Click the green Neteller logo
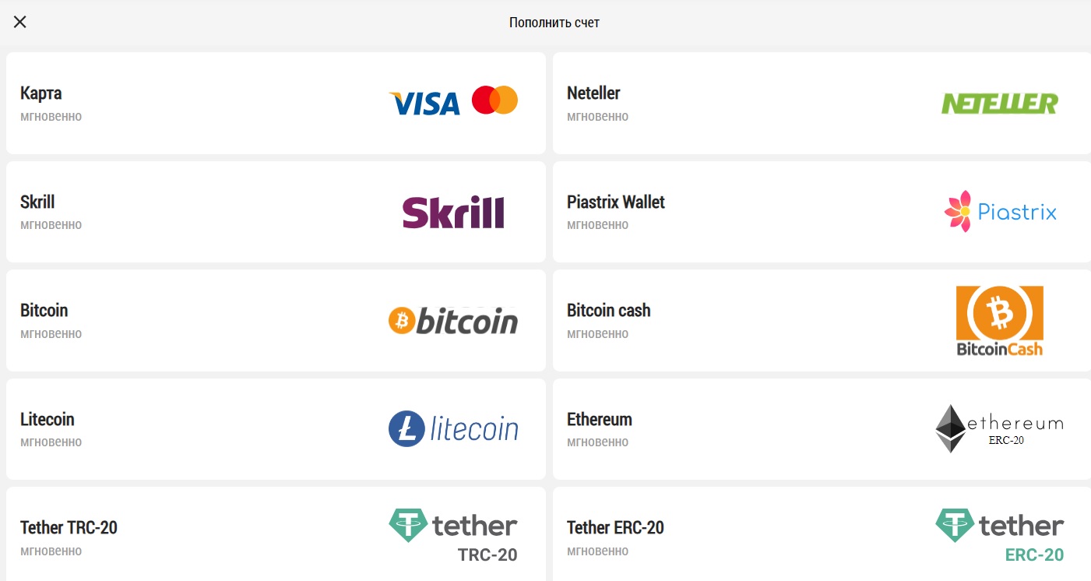The image size is (1091, 581). point(1000,104)
